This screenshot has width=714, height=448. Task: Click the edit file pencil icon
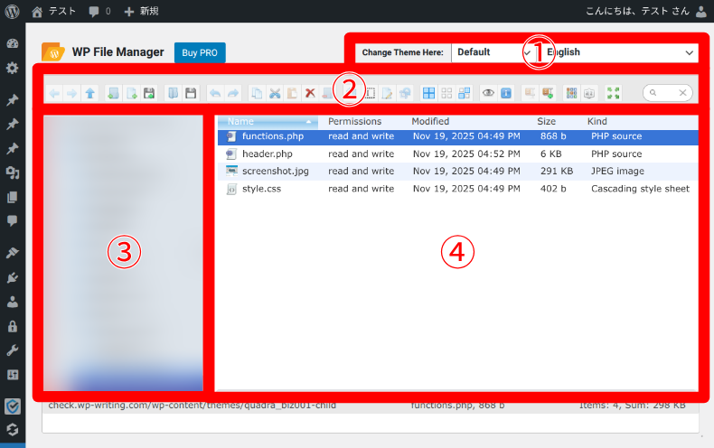pyautogui.click(x=387, y=93)
